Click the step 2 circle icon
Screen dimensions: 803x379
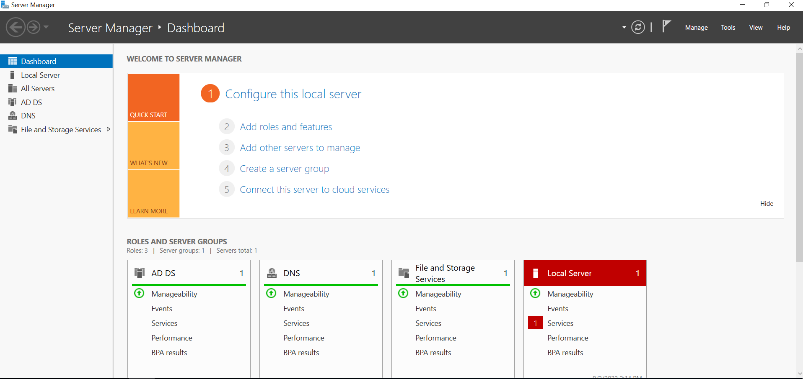coord(227,127)
